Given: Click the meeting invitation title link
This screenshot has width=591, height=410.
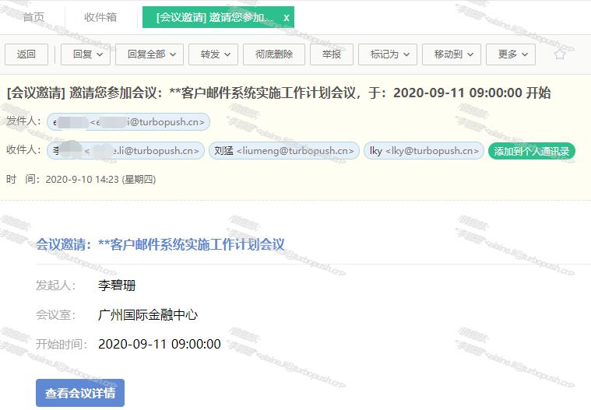Looking at the screenshot, I should coord(160,244).
